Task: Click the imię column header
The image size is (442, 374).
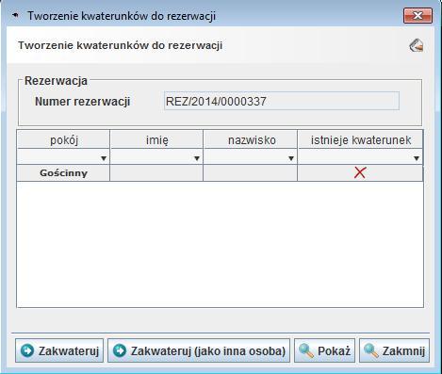Action: 156,139
